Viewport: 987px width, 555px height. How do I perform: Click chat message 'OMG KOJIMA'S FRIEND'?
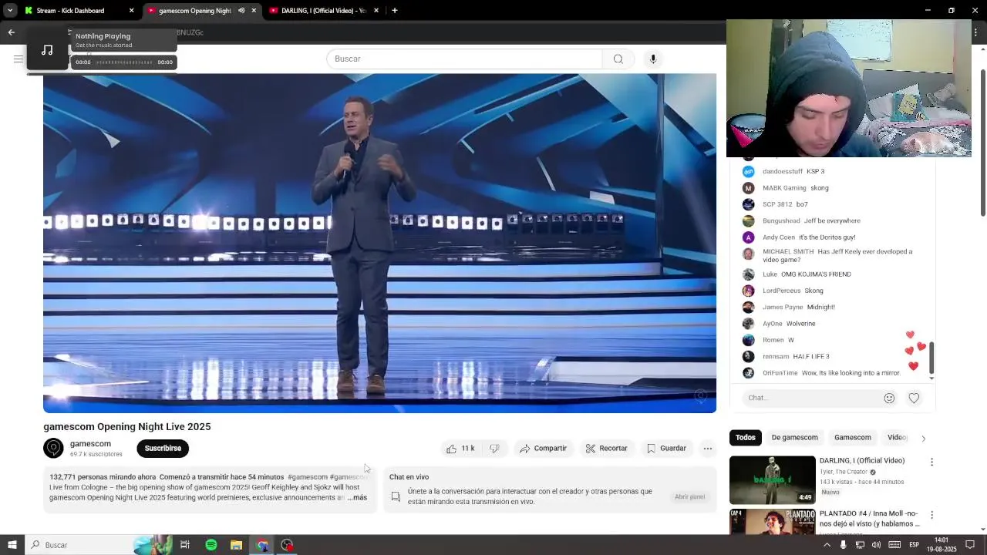(x=816, y=274)
